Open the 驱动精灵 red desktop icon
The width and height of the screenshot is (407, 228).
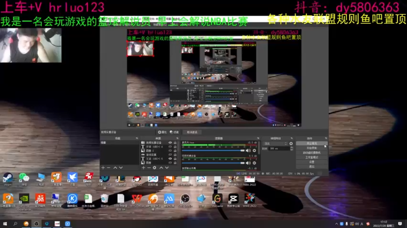[40, 201]
